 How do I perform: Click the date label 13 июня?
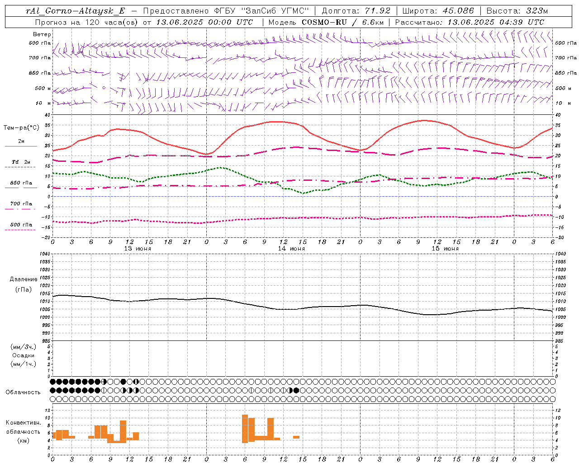tap(138, 249)
